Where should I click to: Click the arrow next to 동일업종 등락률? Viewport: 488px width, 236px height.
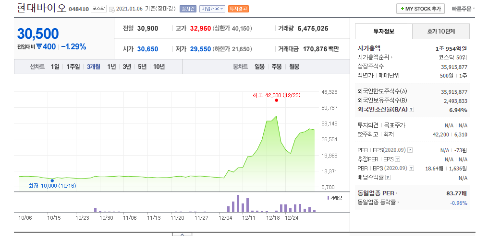click(398, 202)
